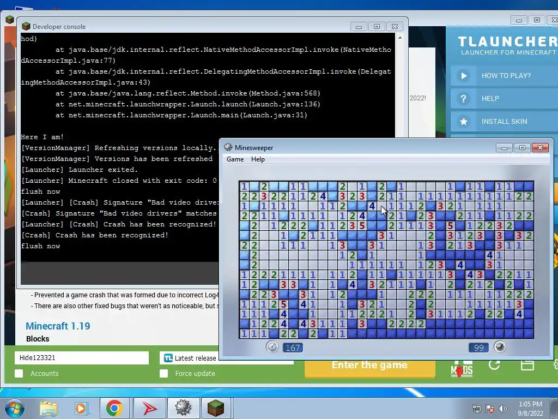
Task: Open the game folder icon in TLauncher
Action: [x=527, y=365]
